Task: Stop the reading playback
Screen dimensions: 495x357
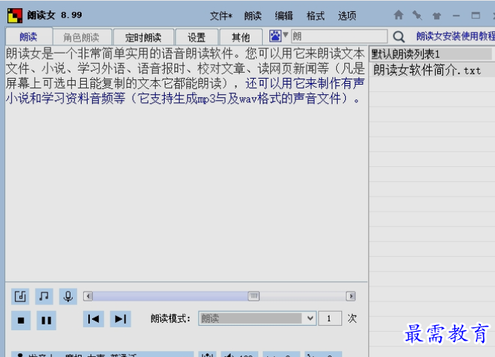Action: [21, 321]
